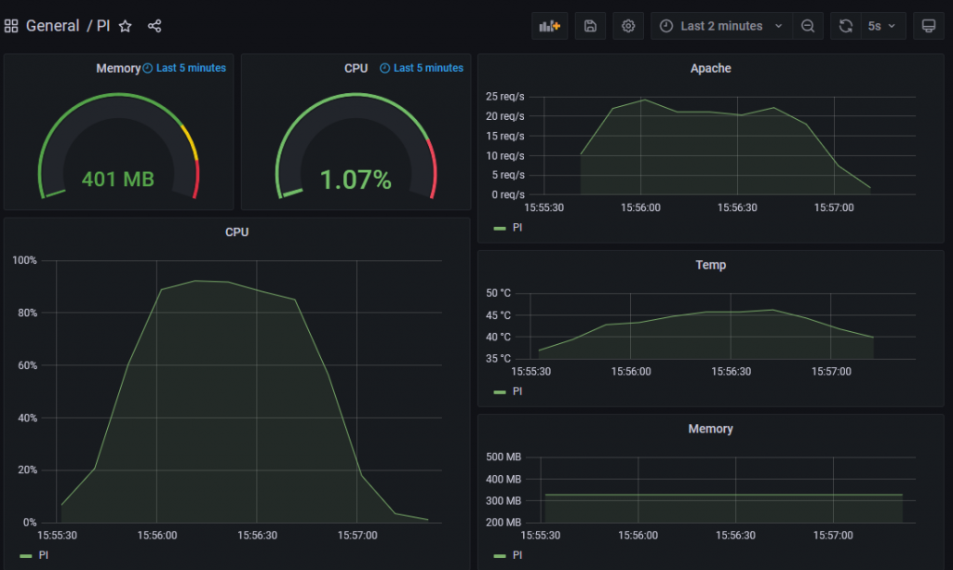Viewport: 953px width, 570px height.
Task: Cycle the TV view mode
Action: click(x=927, y=26)
